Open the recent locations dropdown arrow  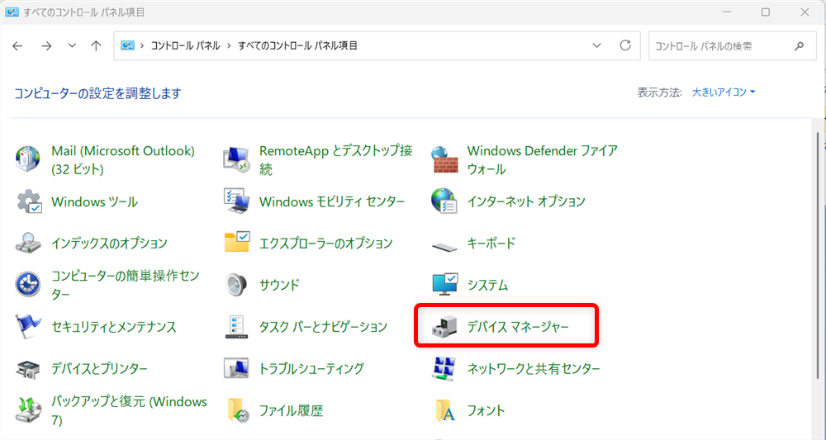[x=72, y=45]
